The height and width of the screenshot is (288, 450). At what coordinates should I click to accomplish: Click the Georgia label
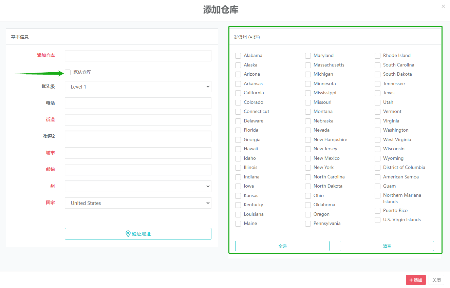point(252,139)
